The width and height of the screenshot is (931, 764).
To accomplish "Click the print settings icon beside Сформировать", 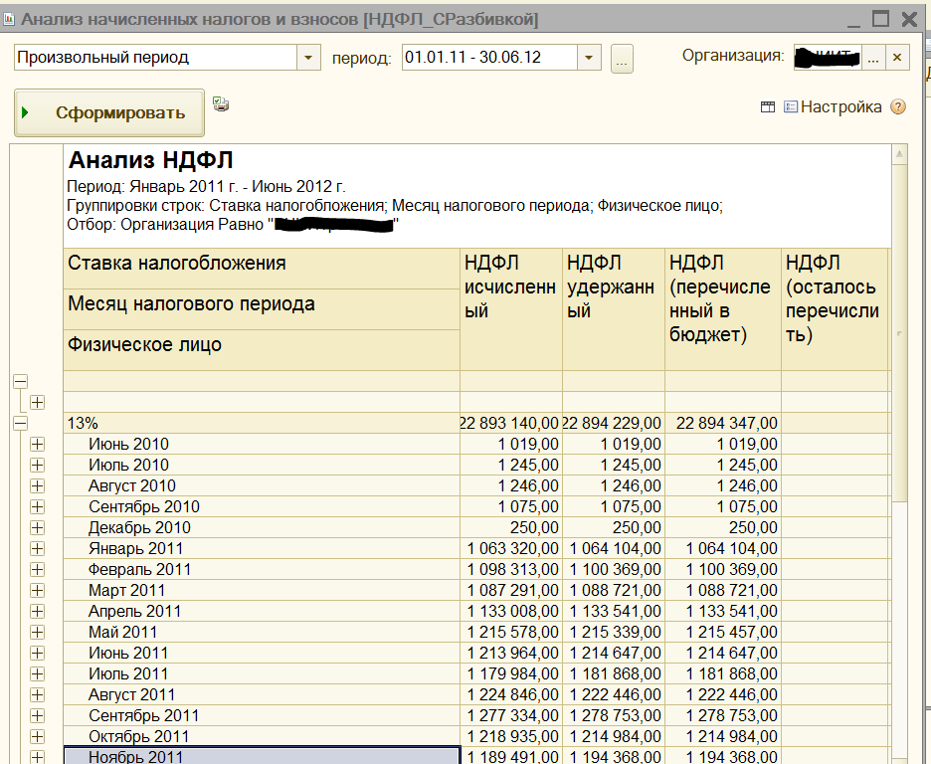I will 221,104.
